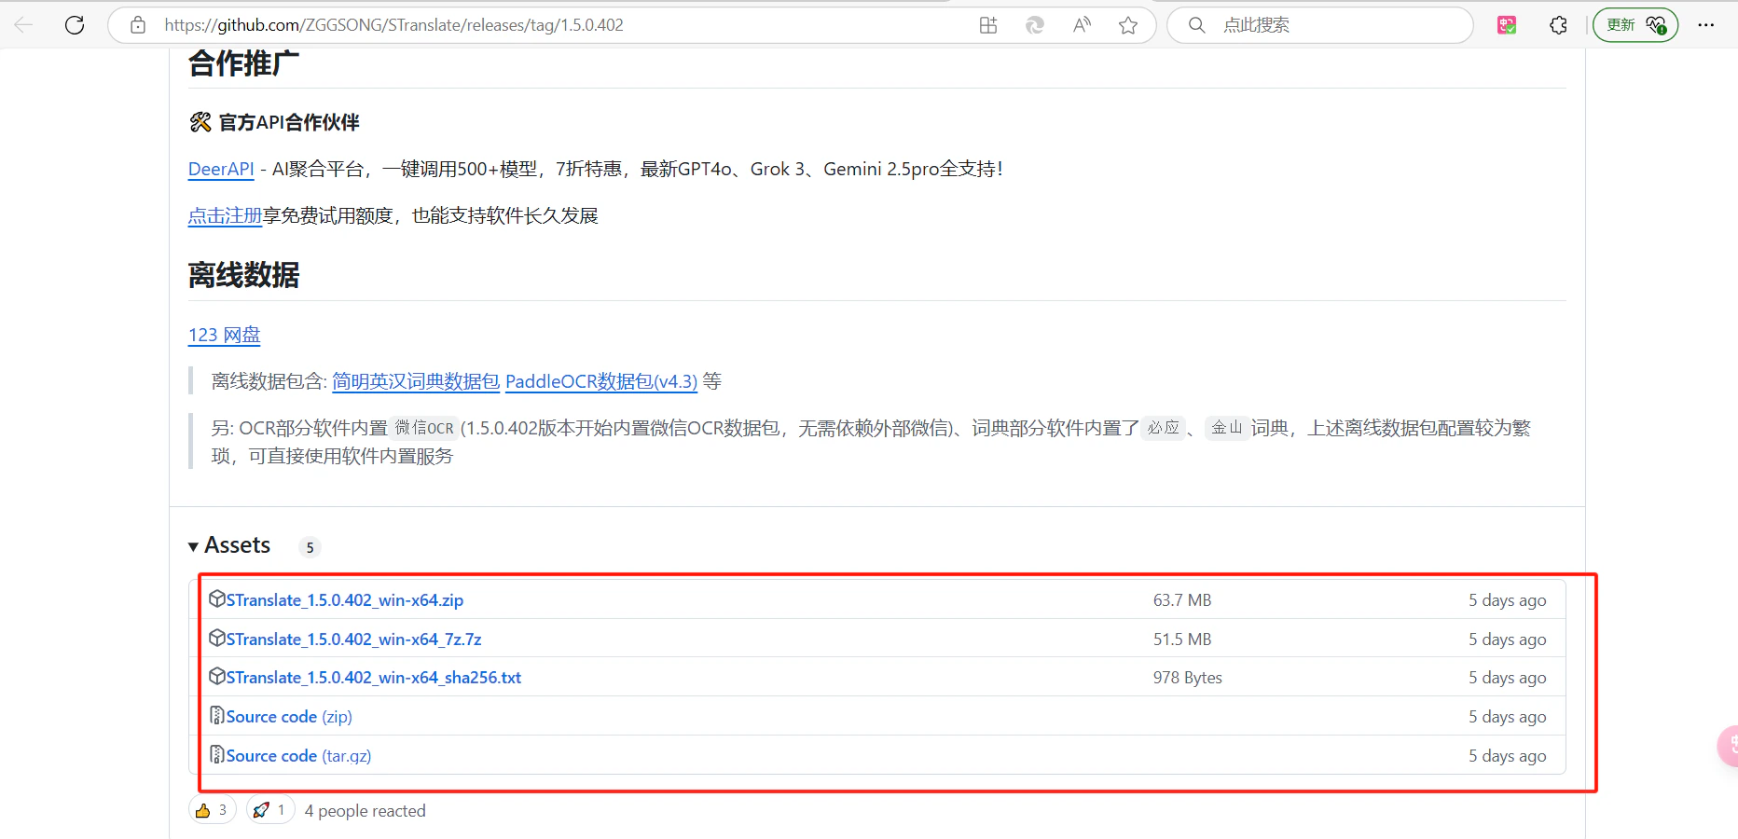Click 5 days ago in the win-x64.zip row
The height and width of the screenshot is (839, 1738).
[1508, 600]
